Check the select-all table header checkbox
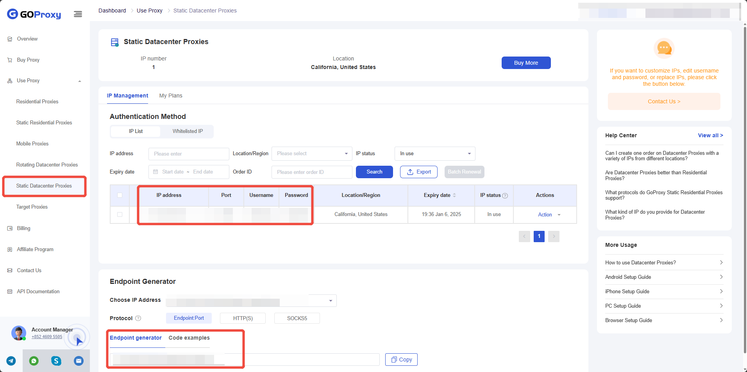This screenshot has width=747, height=372. [x=120, y=195]
